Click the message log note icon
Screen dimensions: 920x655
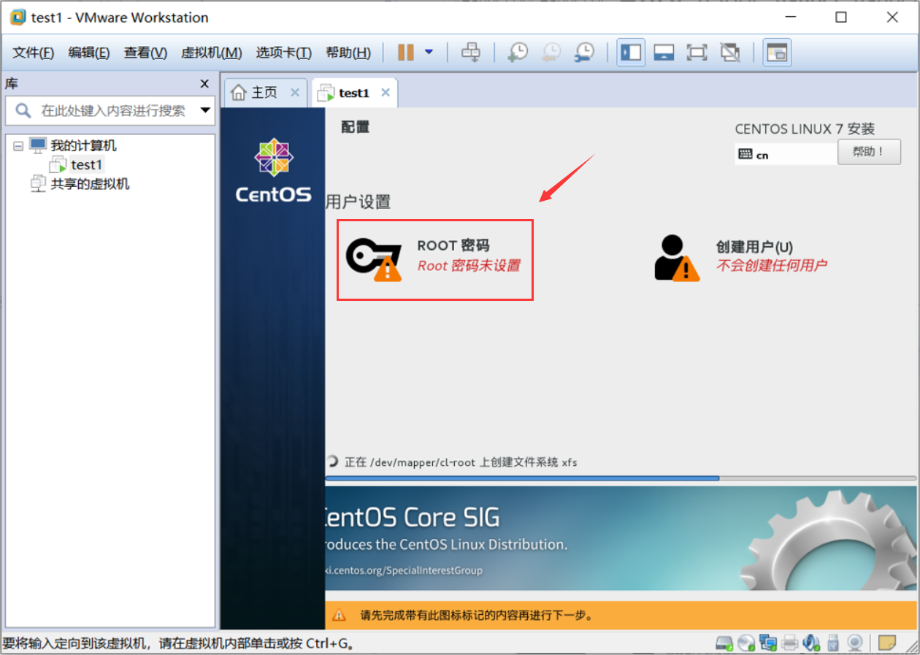point(886,643)
